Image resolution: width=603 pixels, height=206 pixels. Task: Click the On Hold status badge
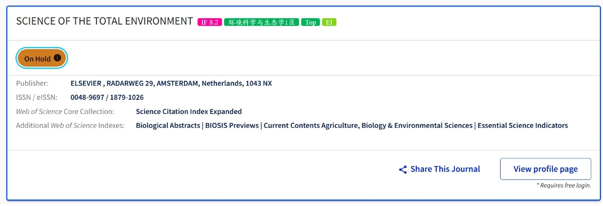[42, 59]
